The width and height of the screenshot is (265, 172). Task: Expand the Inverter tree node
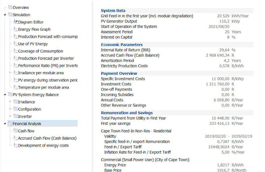(11, 116)
